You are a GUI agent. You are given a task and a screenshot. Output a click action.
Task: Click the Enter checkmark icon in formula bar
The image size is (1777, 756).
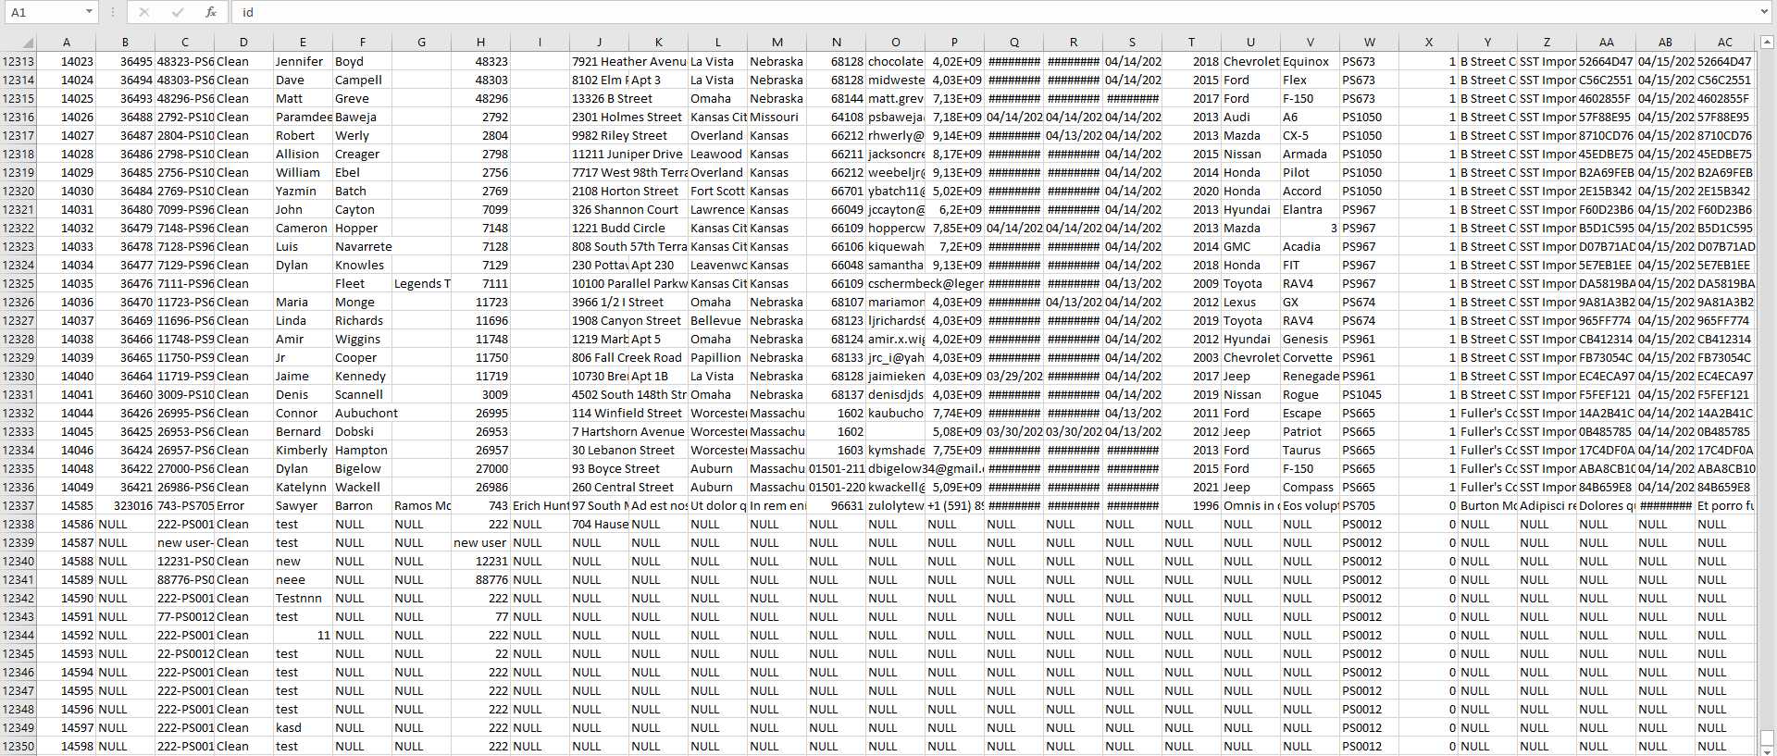[x=178, y=12]
